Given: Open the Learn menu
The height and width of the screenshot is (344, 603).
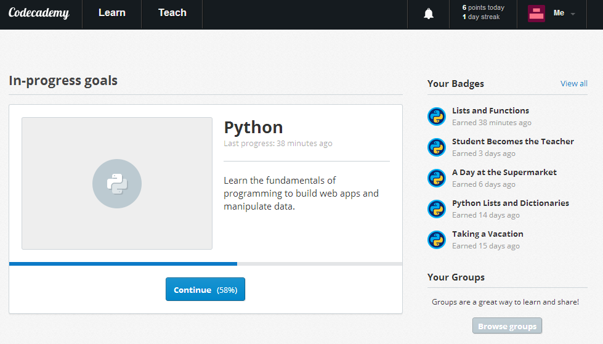Looking at the screenshot, I should (112, 13).
